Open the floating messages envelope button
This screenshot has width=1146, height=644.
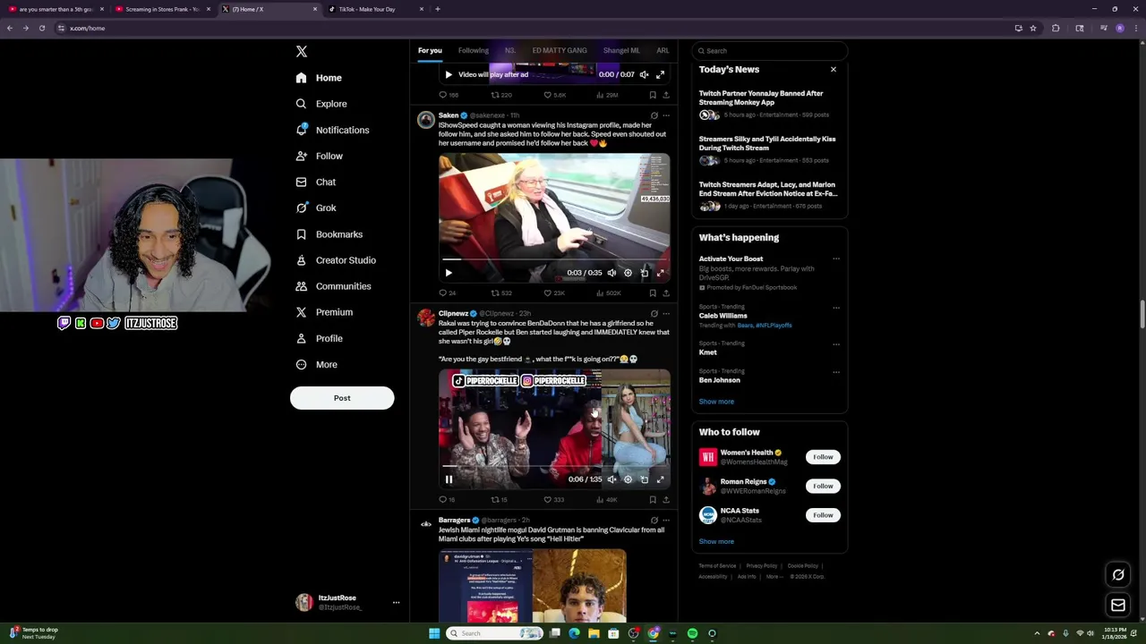coord(1118,606)
